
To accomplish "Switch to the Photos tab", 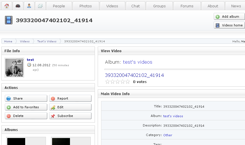I will 85,6.
